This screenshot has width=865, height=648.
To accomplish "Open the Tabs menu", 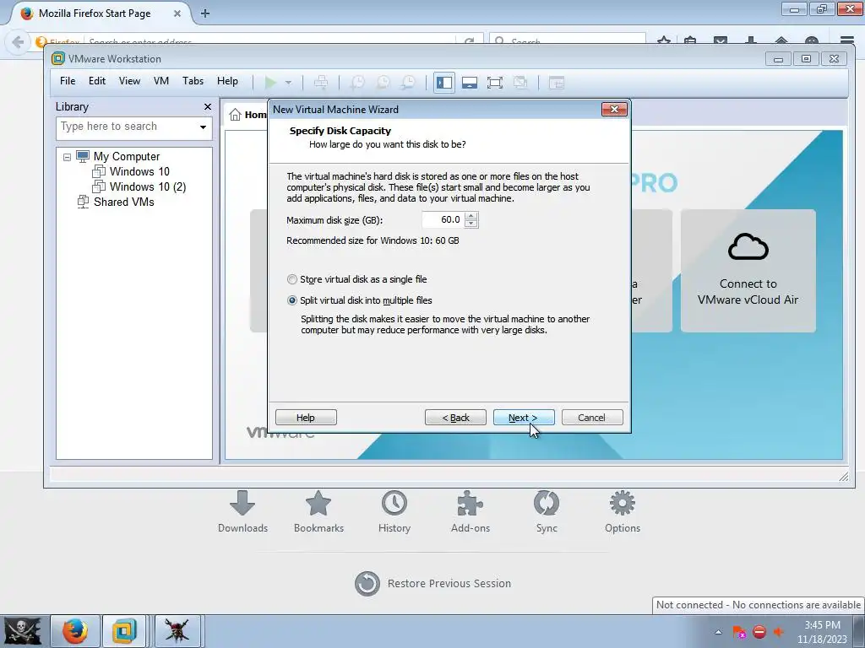I will [x=193, y=81].
